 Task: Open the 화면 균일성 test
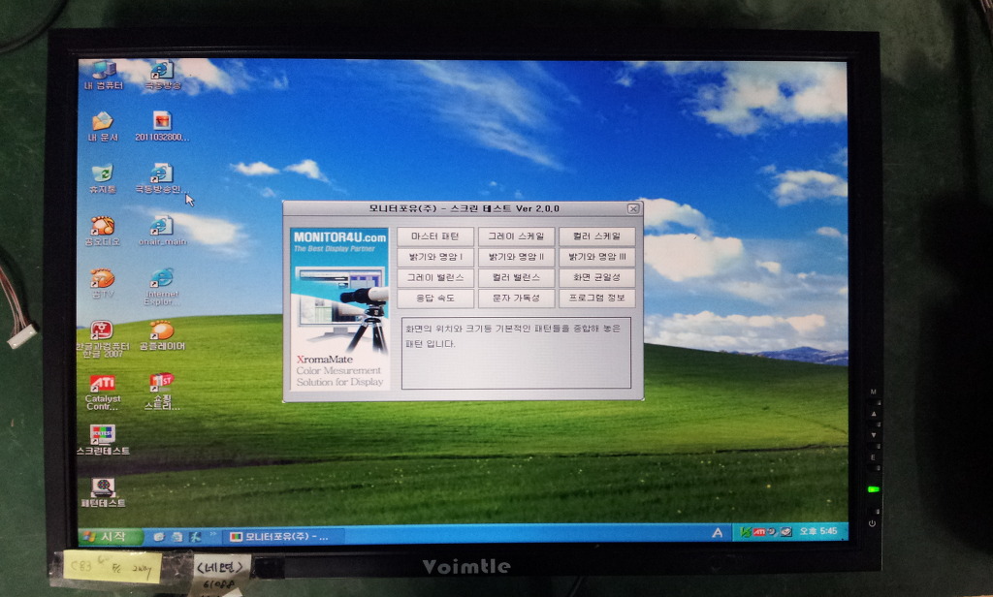596,277
